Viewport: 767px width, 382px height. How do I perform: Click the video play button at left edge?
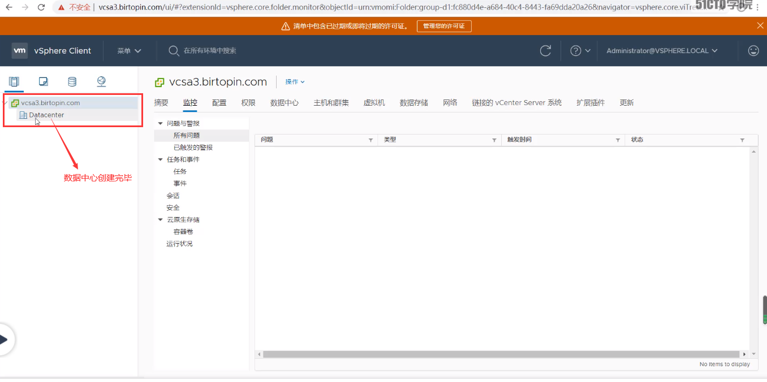click(x=3, y=340)
